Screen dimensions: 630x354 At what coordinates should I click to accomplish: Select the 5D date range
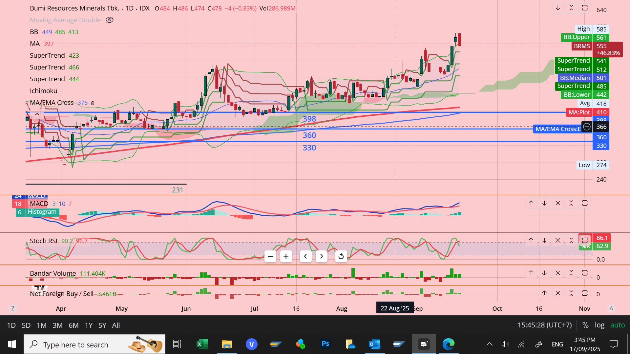click(26, 325)
